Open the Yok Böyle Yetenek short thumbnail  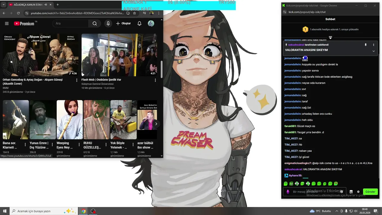tap(123, 120)
